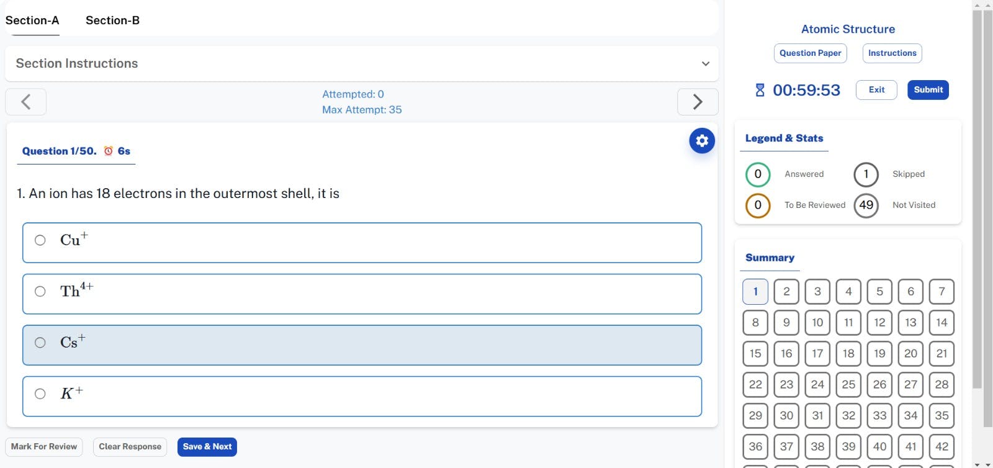Jump to question 17 in Summary

tap(817, 353)
